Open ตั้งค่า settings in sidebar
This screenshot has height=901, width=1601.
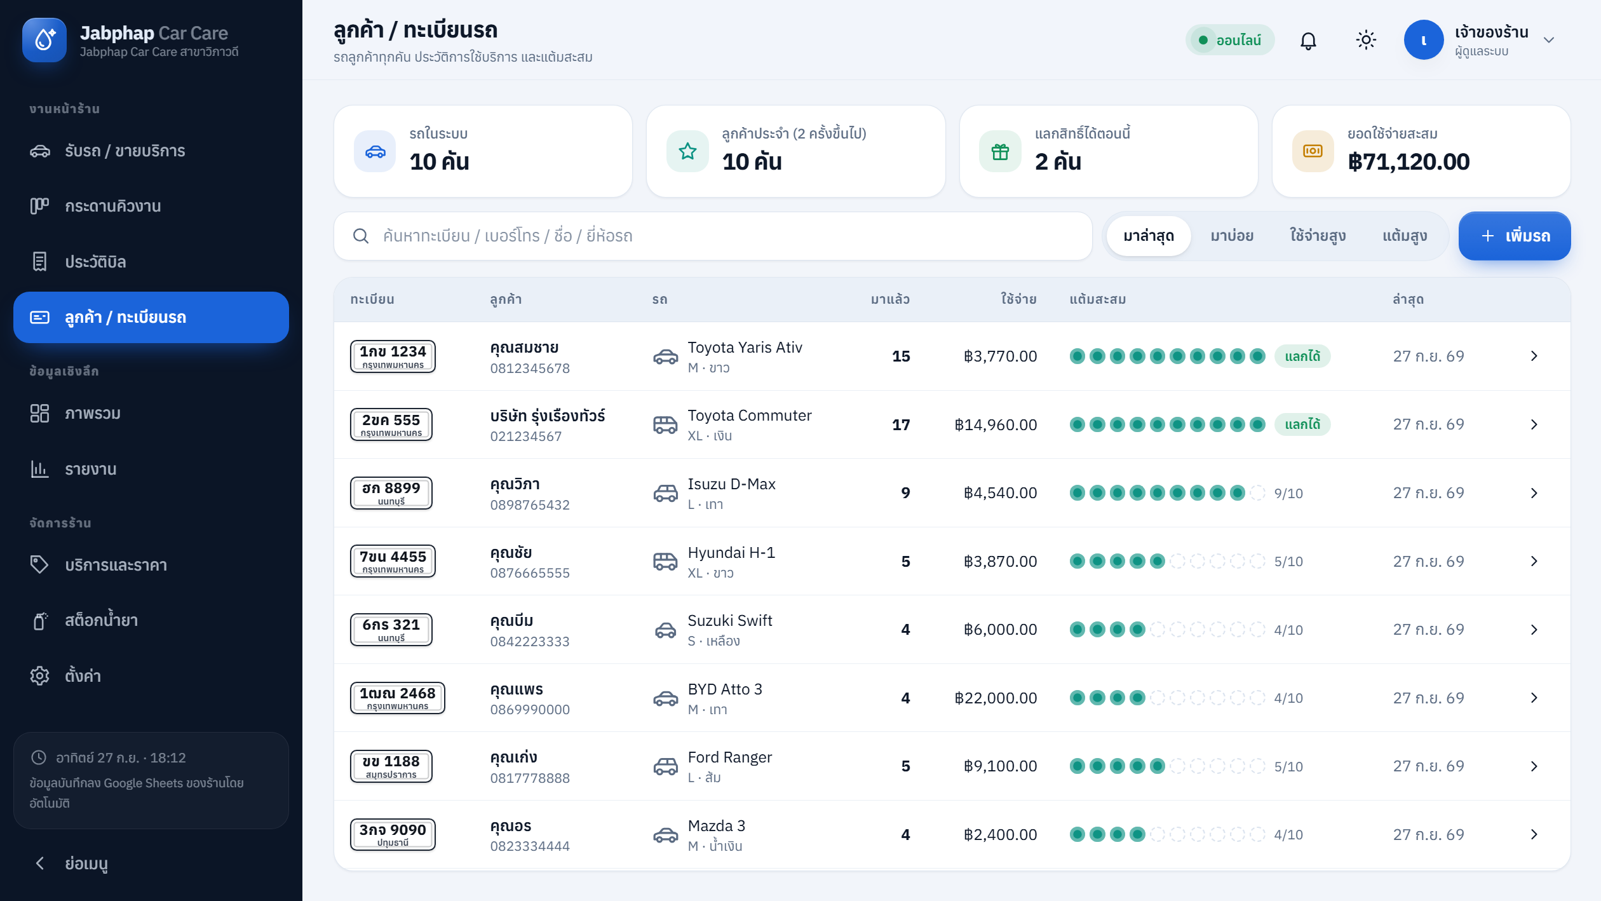coord(151,676)
